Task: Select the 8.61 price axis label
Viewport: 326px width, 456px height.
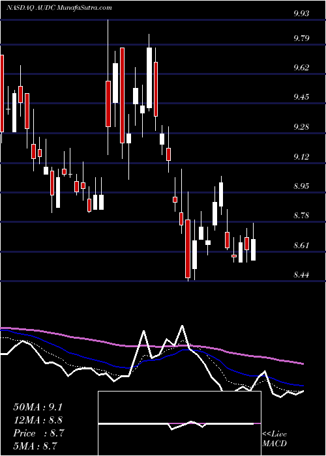Action: click(301, 246)
